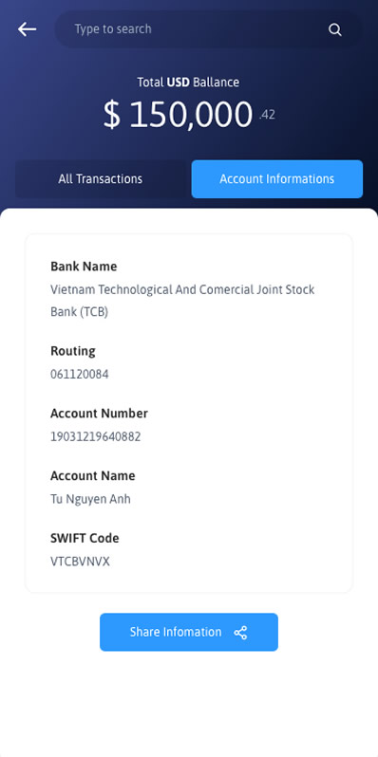The height and width of the screenshot is (757, 378).
Task: Click the Bank Name heading
Action: point(84,267)
